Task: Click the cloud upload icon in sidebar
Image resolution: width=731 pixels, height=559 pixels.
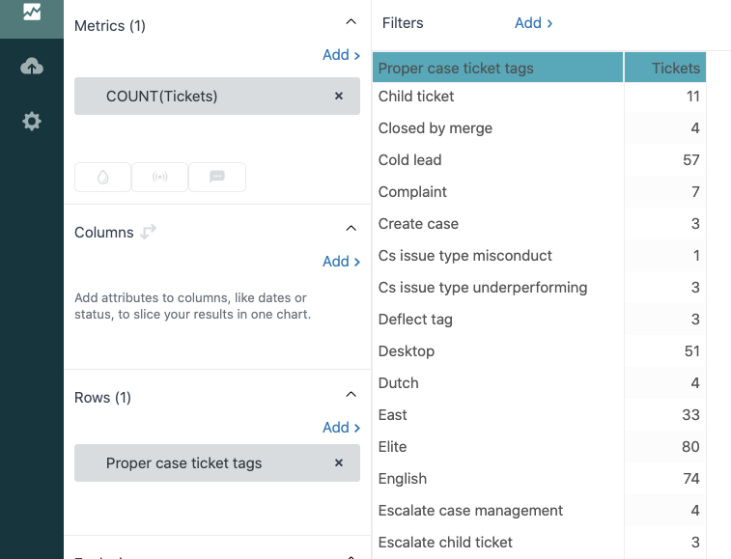Action: pyautogui.click(x=32, y=67)
